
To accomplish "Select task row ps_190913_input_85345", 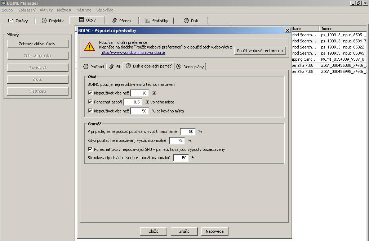I will (329, 53).
